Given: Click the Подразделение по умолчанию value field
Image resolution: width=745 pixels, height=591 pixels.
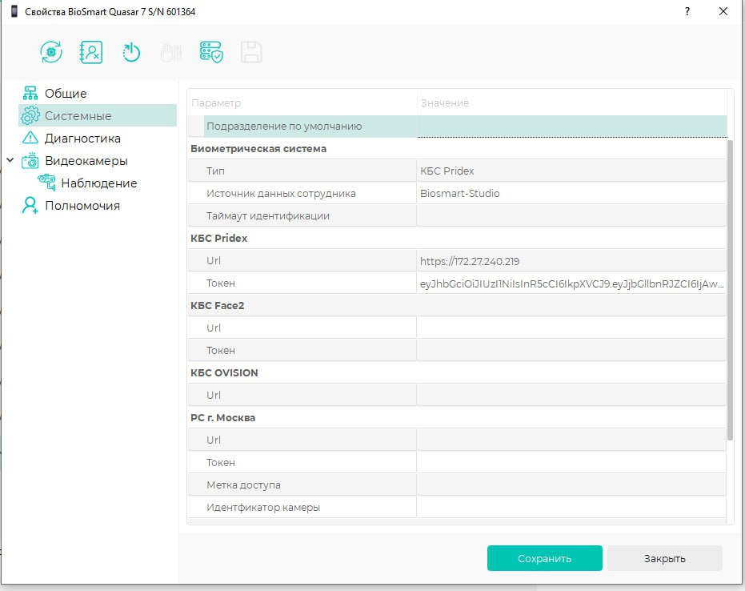Looking at the screenshot, I should 572,127.
